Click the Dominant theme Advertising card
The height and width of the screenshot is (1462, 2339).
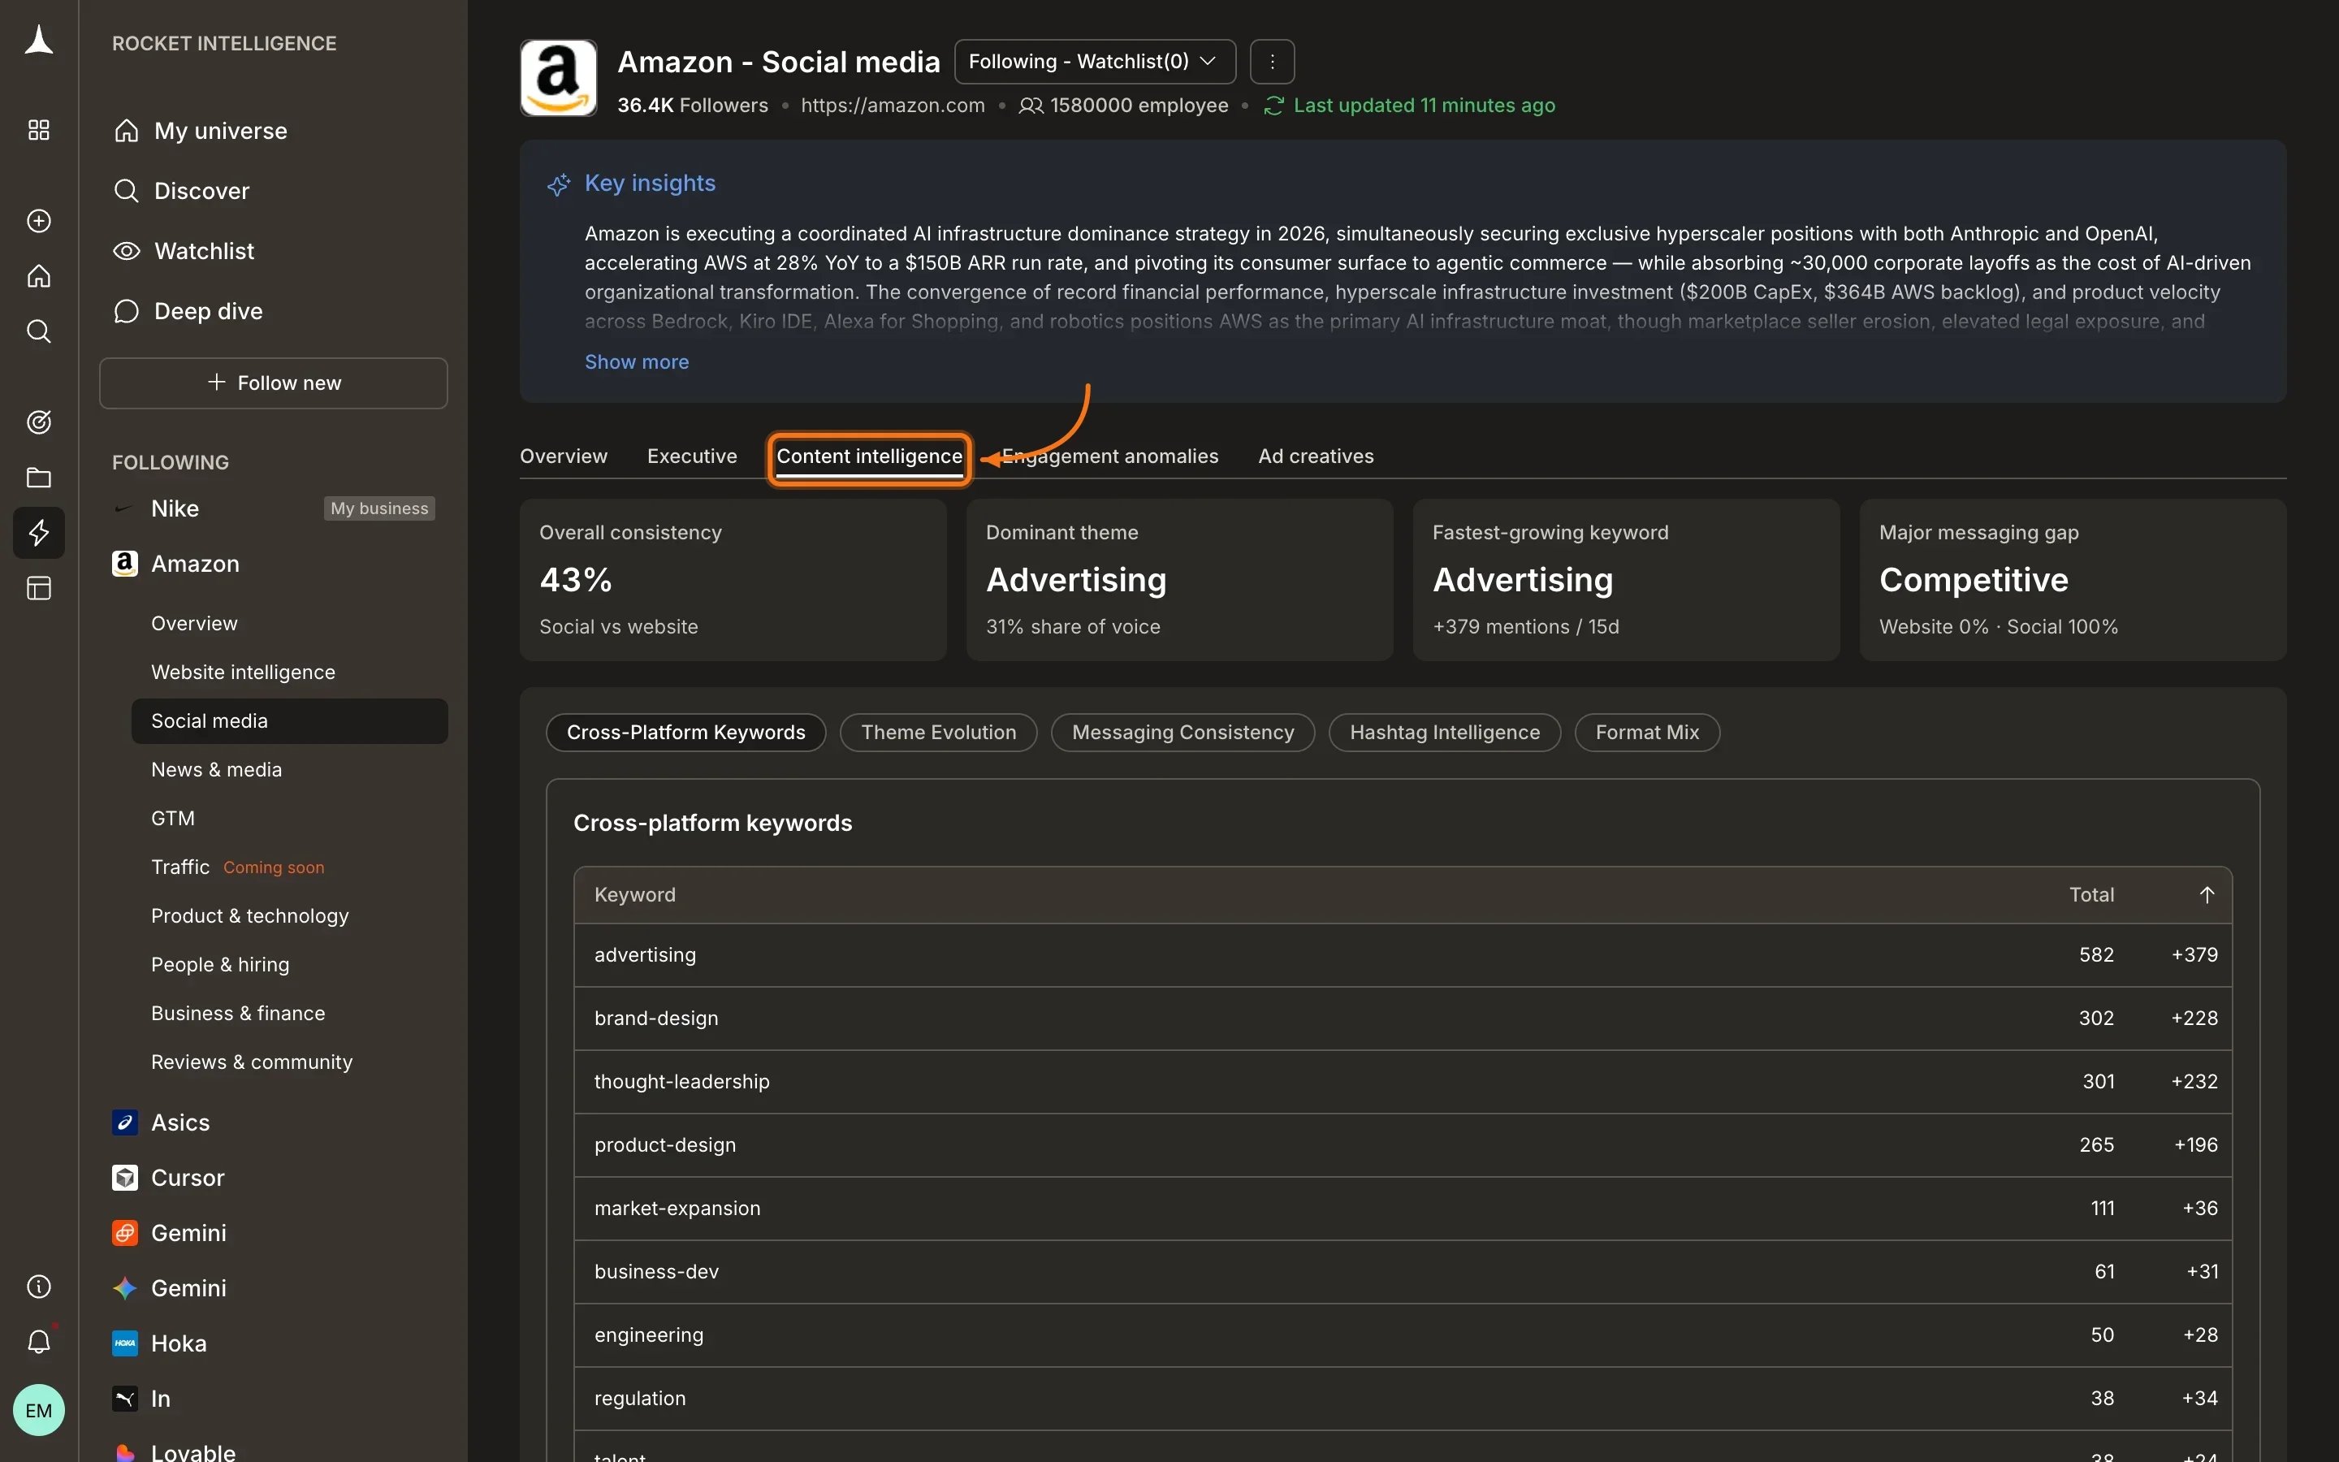[x=1179, y=580]
